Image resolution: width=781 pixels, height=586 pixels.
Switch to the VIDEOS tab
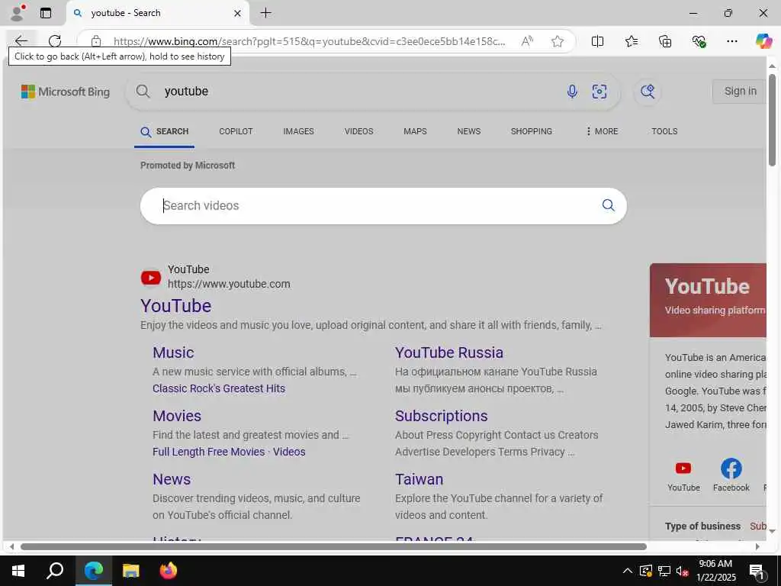click(358, 131)
